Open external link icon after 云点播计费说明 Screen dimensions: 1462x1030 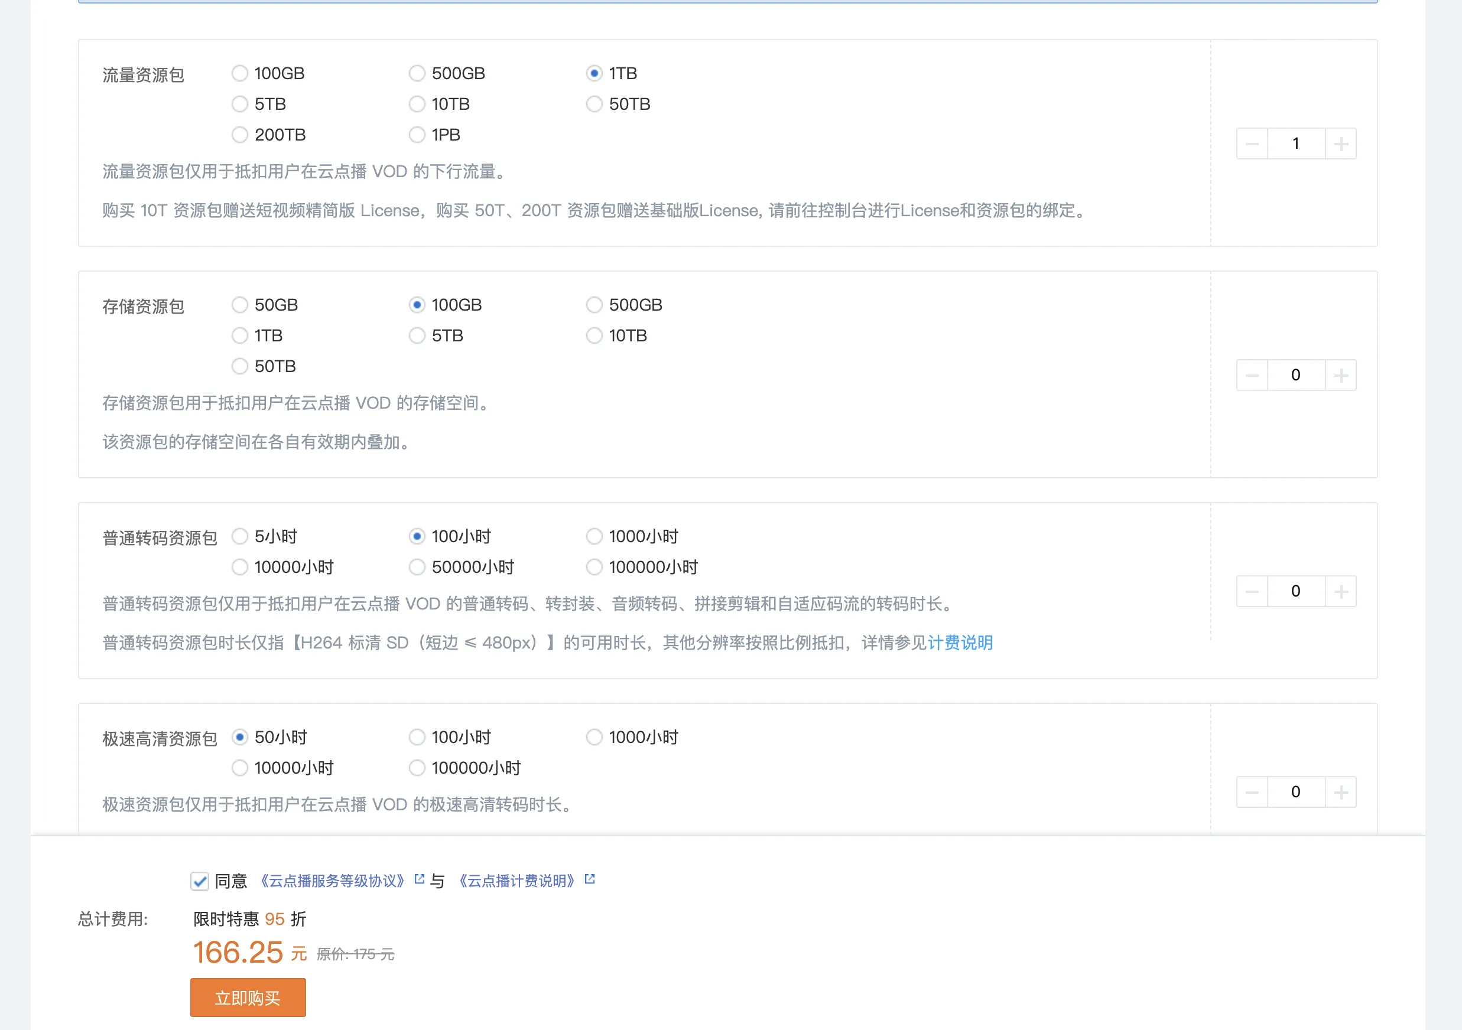(590, 879)
